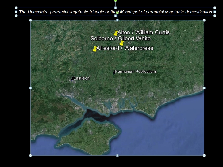Click the map image's bottom-middle resize handle
Screen dimensions: 223x167
[117, 155]
